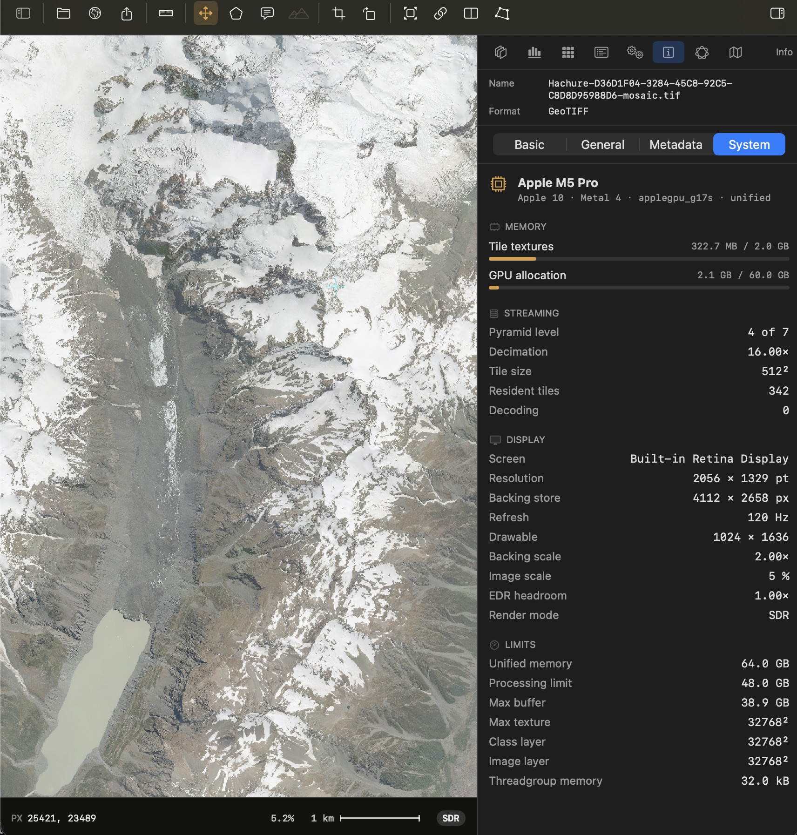Click the PX 25421, 23489 coordinates readout
Screen dimensions: 797x835
coord(54,818)
